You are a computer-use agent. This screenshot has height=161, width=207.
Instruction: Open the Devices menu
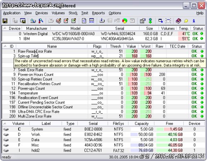(x=41, y=13)
